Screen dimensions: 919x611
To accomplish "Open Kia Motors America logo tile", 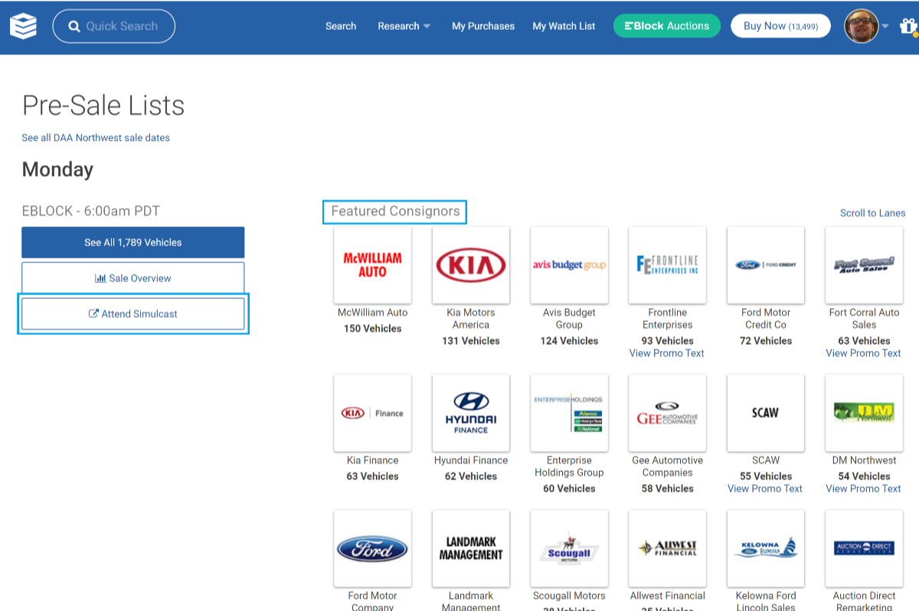I will tap(471, 265).
